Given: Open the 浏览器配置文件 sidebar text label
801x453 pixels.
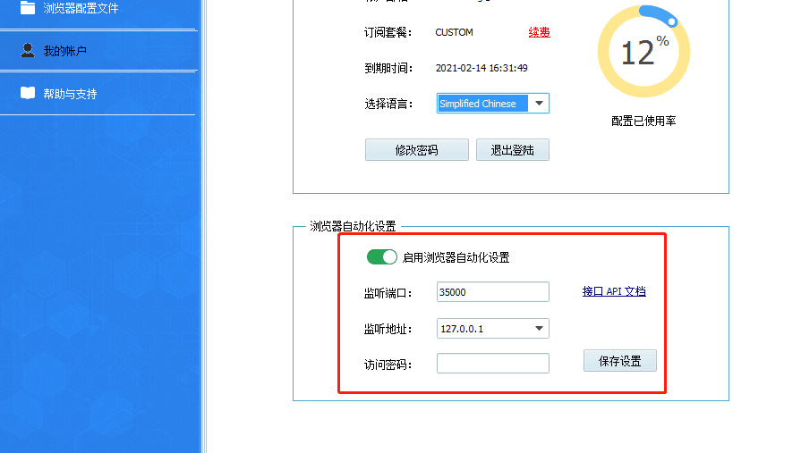Looking at the screenshot, I should point(81,8).
